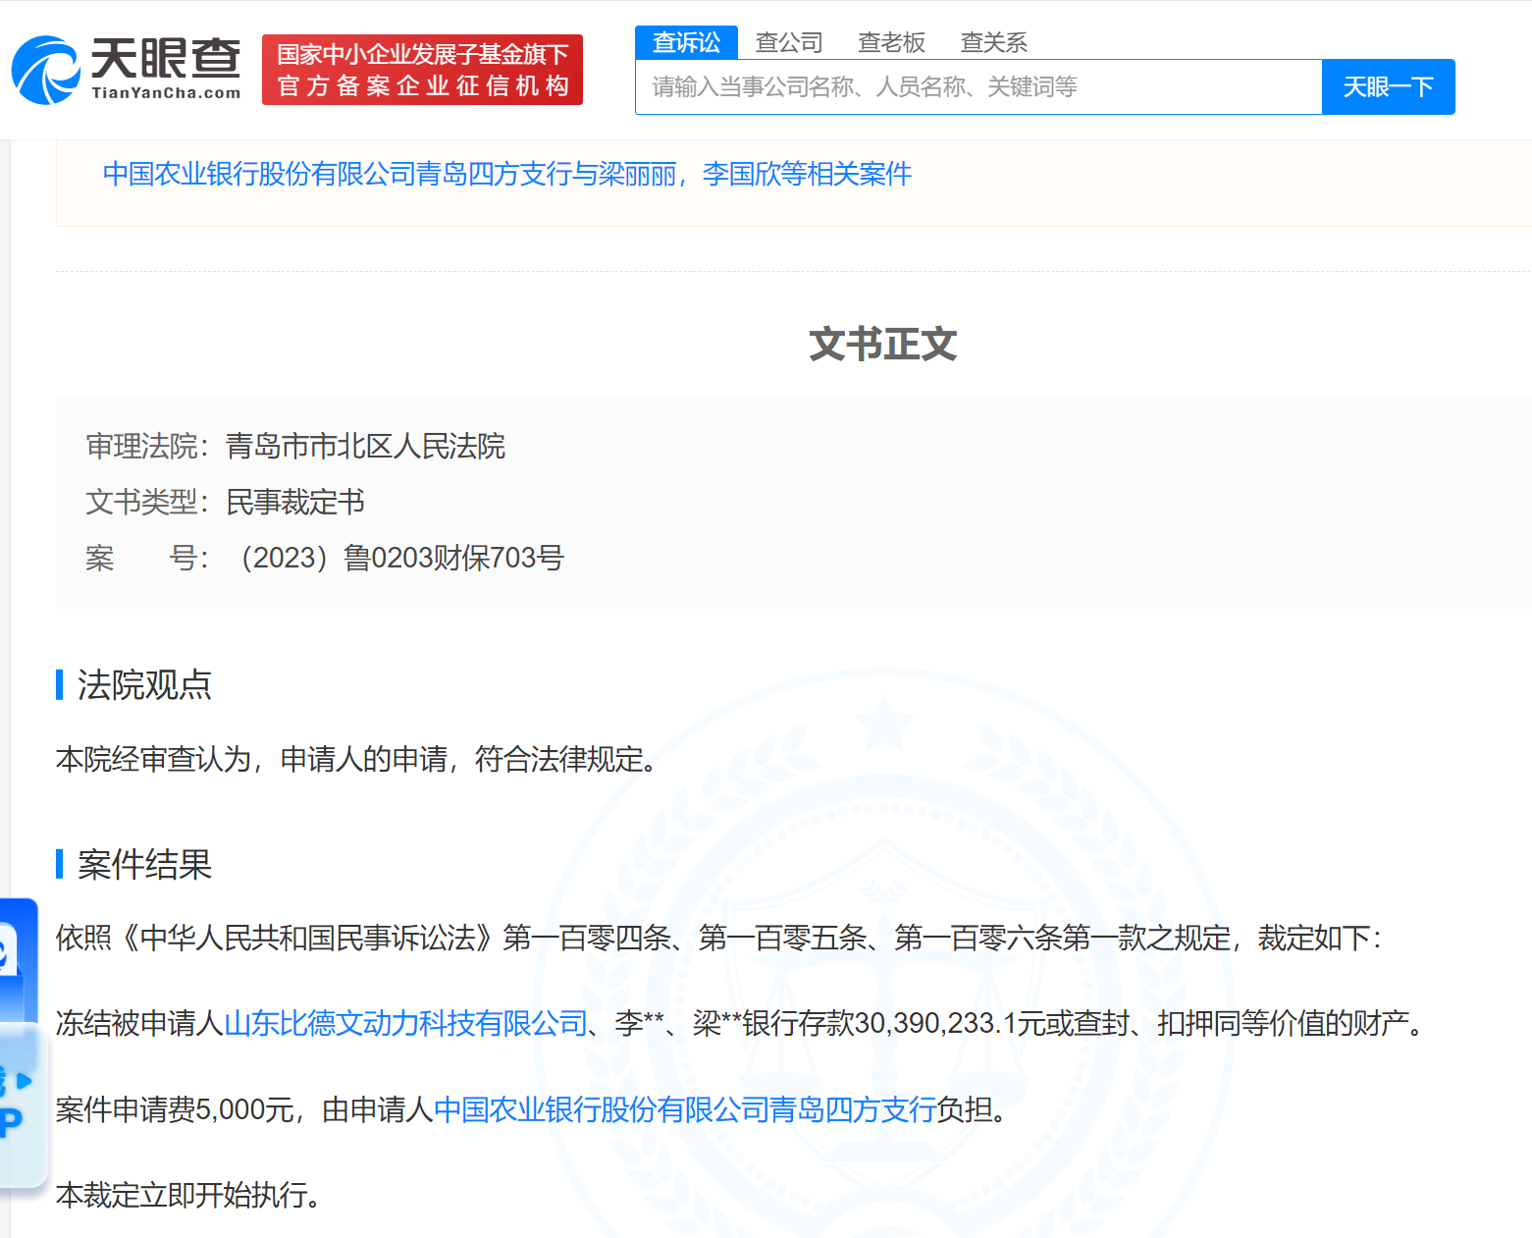Select the 案件申请费5,000元 text

click(x=175, y=1109)
